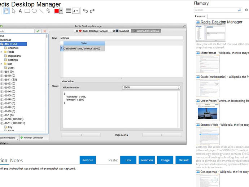Select the rectangle drawing tool
249x187 pixels.
[27, 11]
